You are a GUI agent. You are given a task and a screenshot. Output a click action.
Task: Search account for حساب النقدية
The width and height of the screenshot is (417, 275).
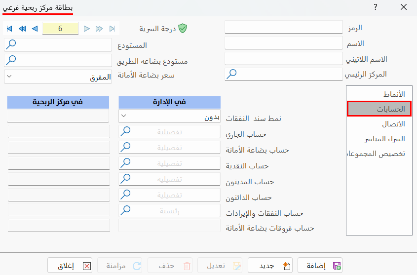[125, 163]
